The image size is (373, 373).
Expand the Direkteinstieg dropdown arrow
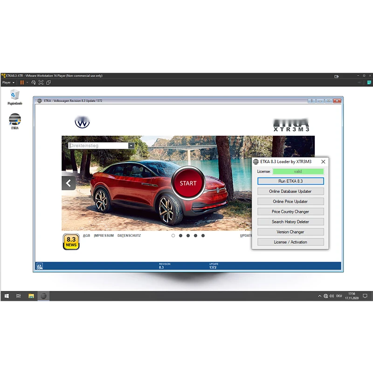[x=131, y=145]
